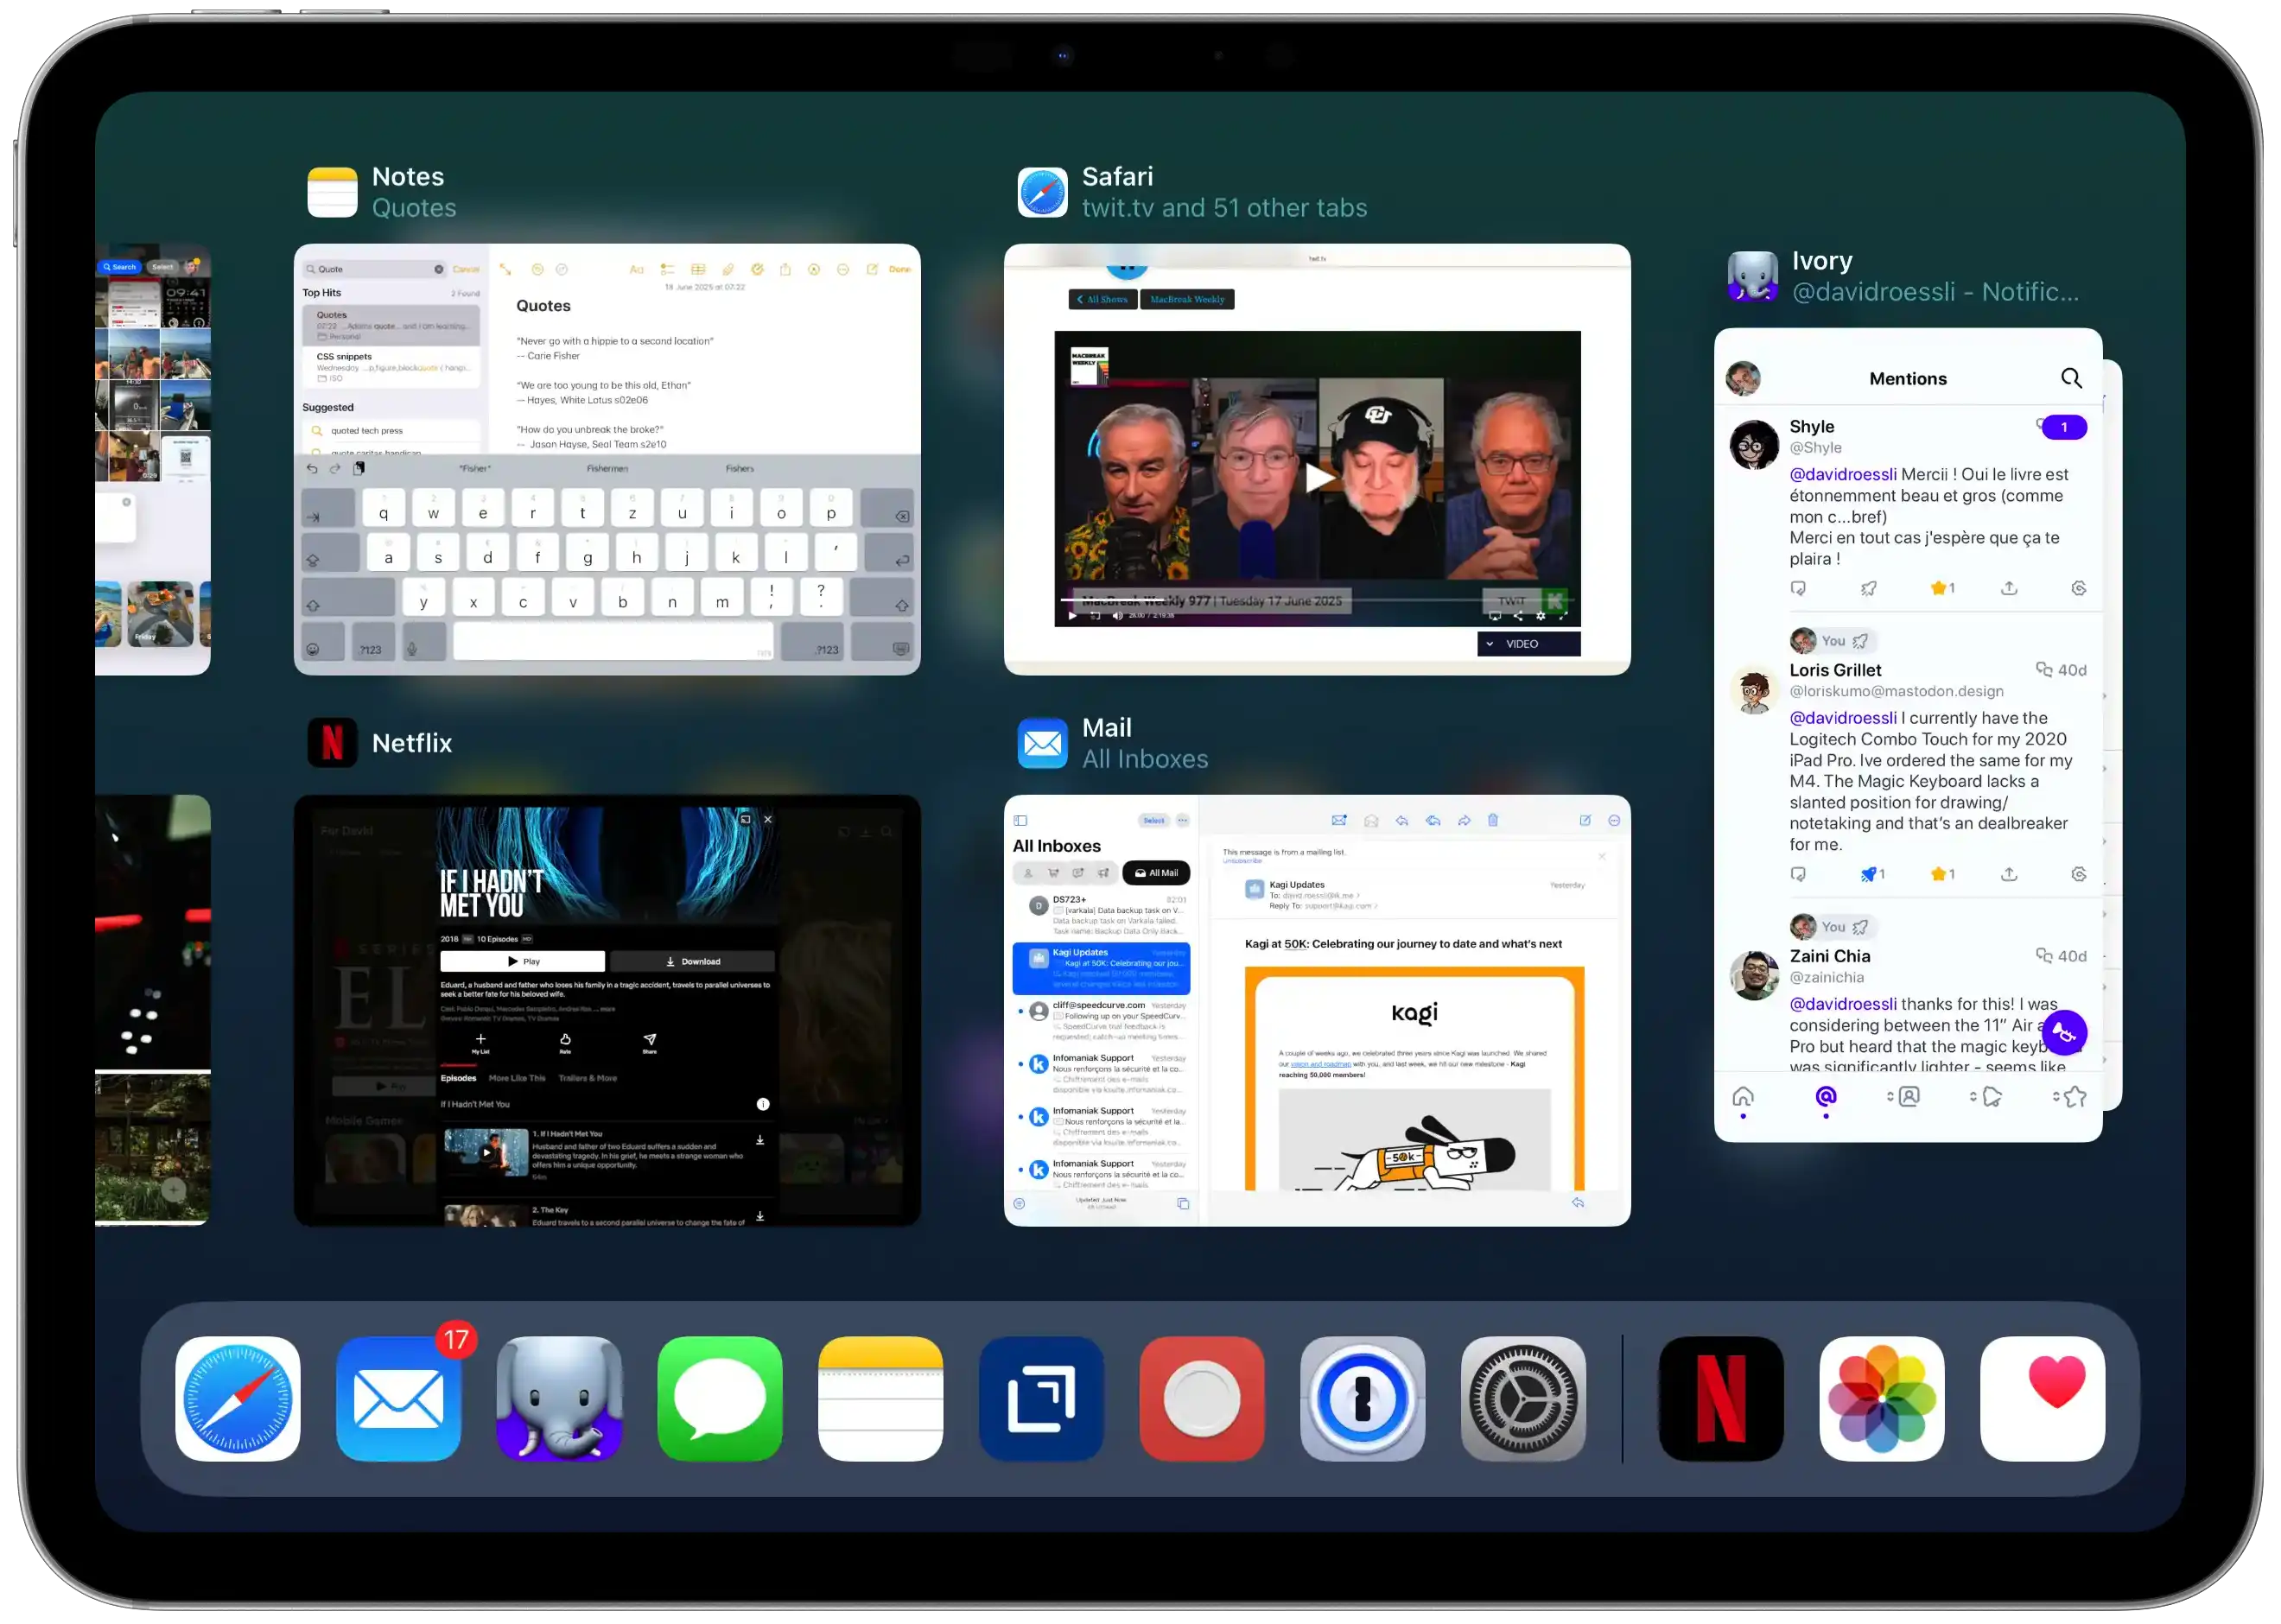This screenshot has height=1624, width=2281.
Task: Tap the undo arrow above Notes keyboard
Action: coord(312,468)
